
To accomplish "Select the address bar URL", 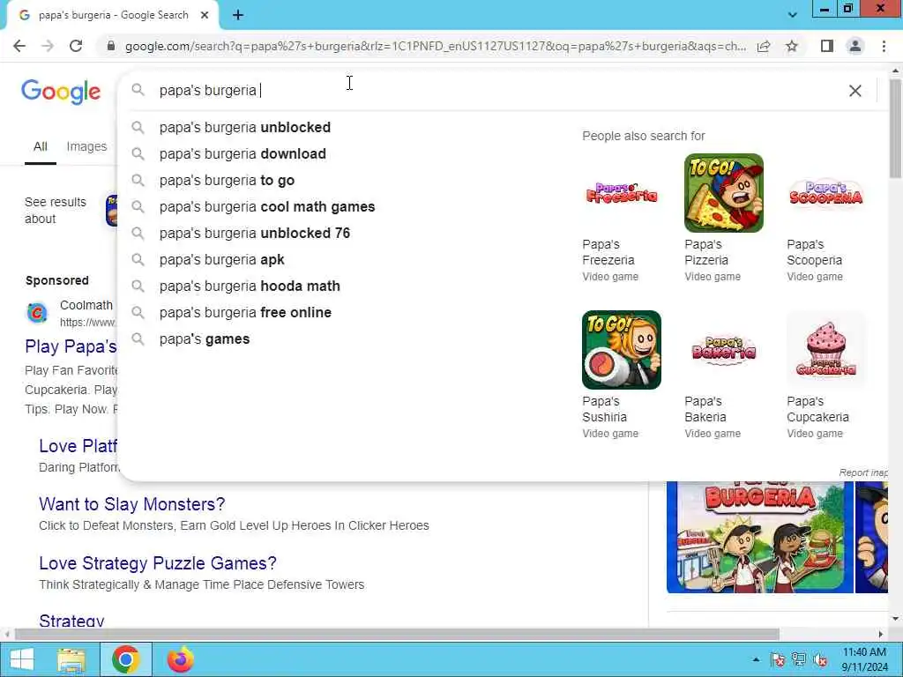I will [x=436, y=46].
